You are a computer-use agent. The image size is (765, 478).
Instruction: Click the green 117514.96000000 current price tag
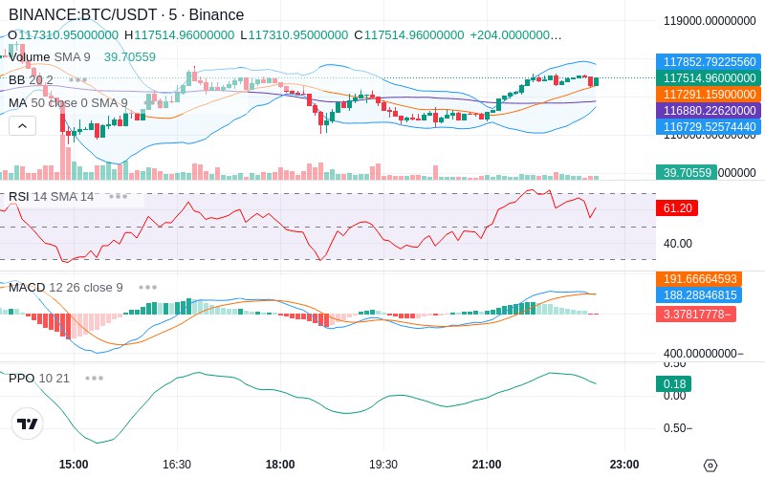point(709,78)
